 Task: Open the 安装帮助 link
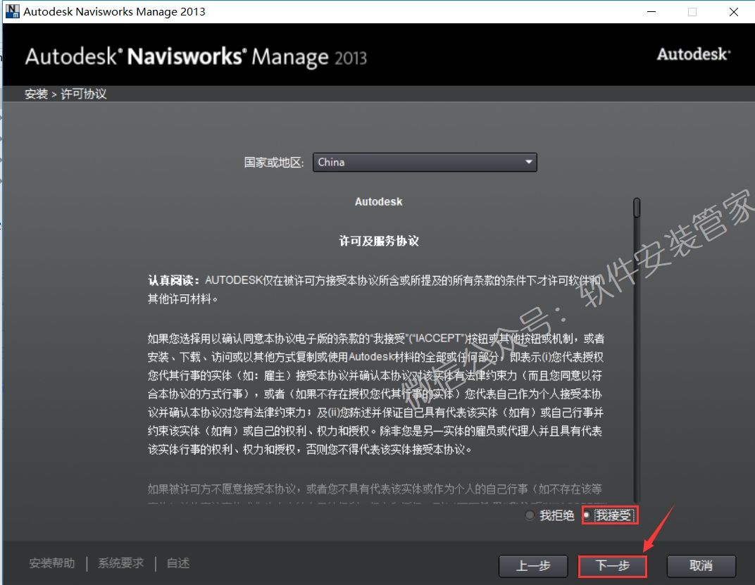(x=52, y=563)
